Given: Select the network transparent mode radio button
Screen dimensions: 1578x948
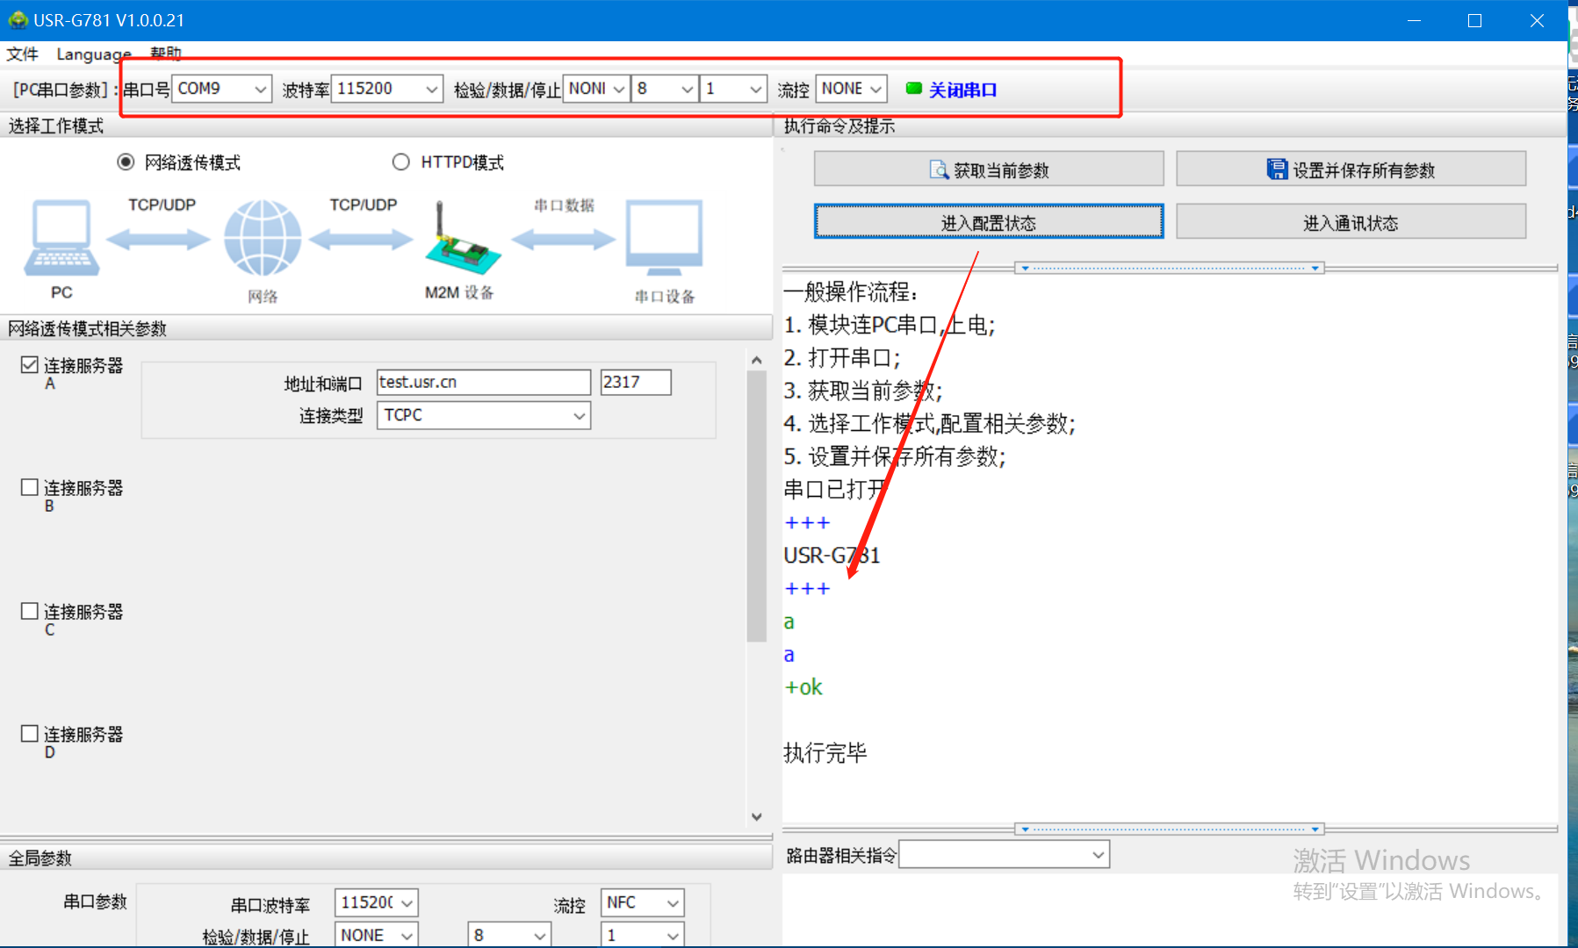Looking at the screenshot, I should pyautogui.click(x=126, y=162).
